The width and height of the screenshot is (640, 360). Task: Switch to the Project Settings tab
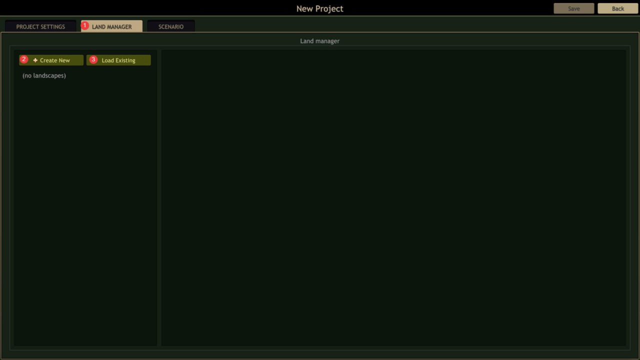(40, 26)
